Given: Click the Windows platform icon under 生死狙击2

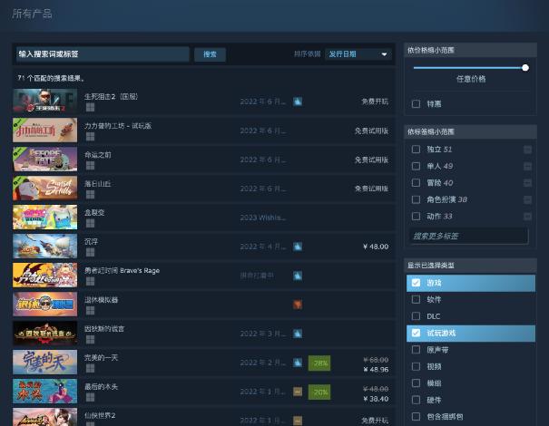Looking at the screenshot, I should pyautogui.click(x=90, y=107).
